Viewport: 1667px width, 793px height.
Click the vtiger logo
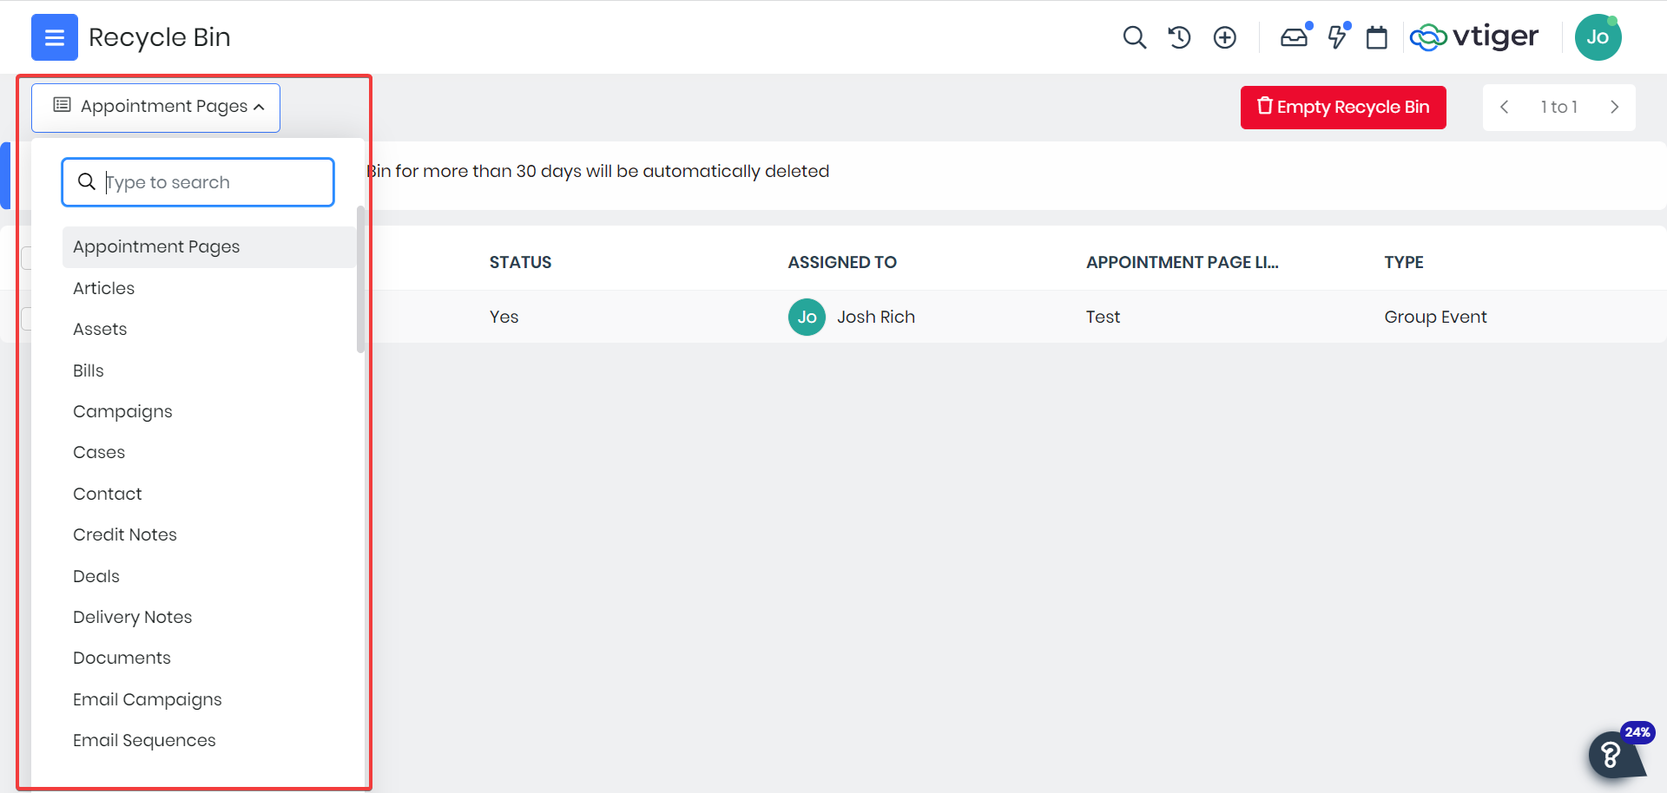1474,37
